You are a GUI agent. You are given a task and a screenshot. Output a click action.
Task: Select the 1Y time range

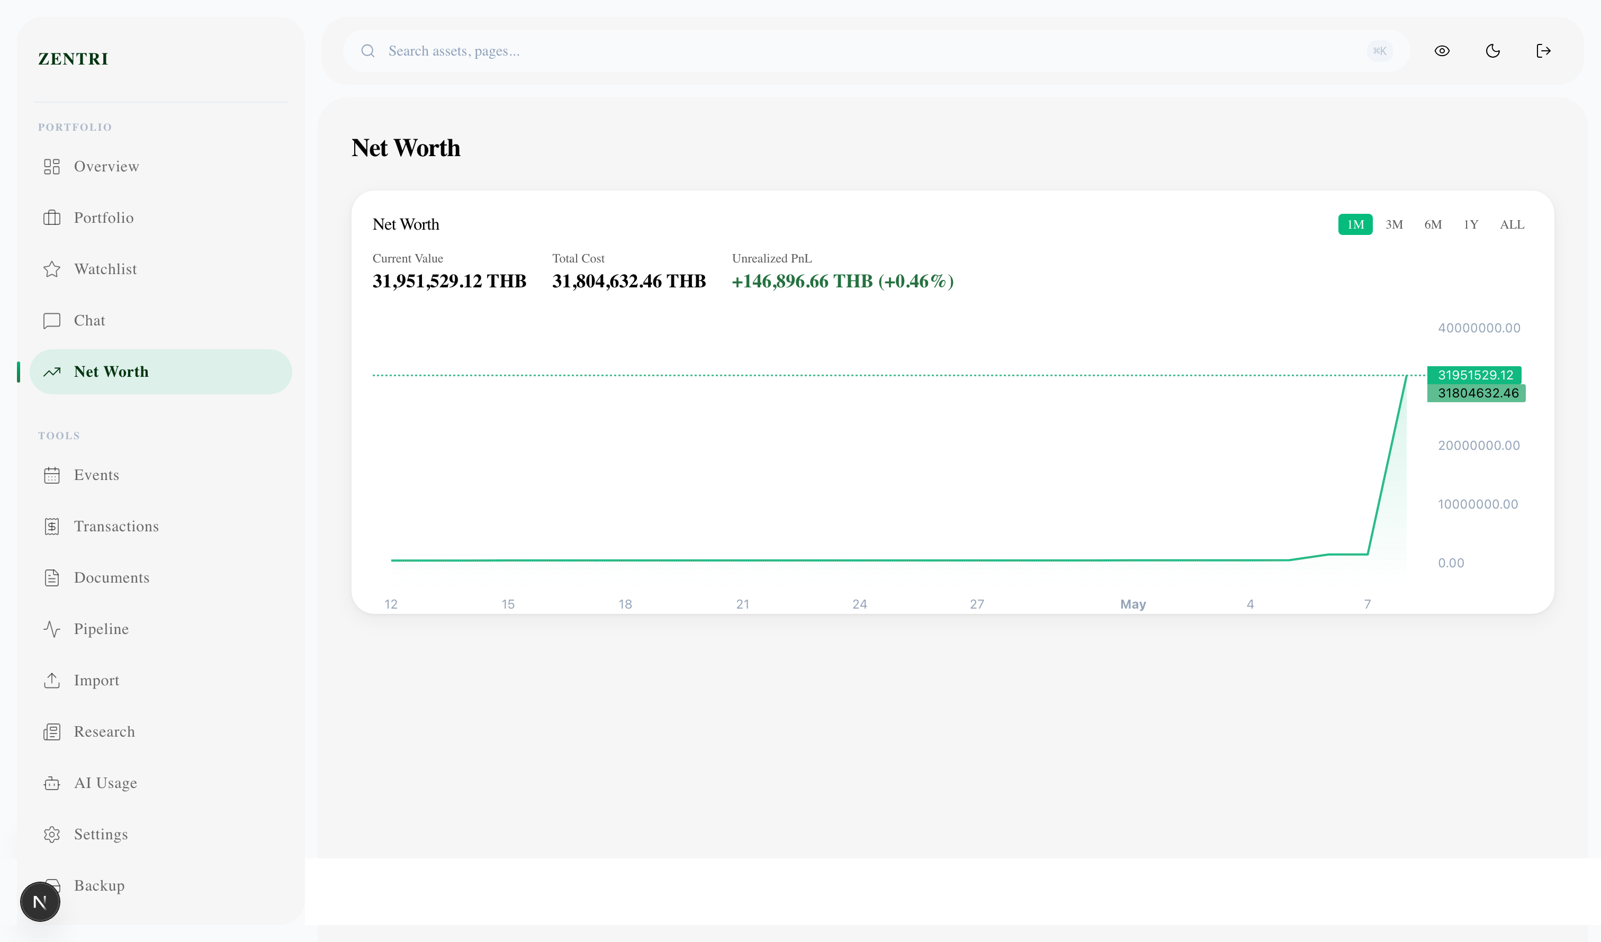click(x=1471, y=224)
